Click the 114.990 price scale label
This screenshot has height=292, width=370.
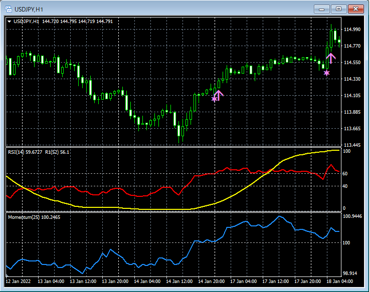click(352, 30)
